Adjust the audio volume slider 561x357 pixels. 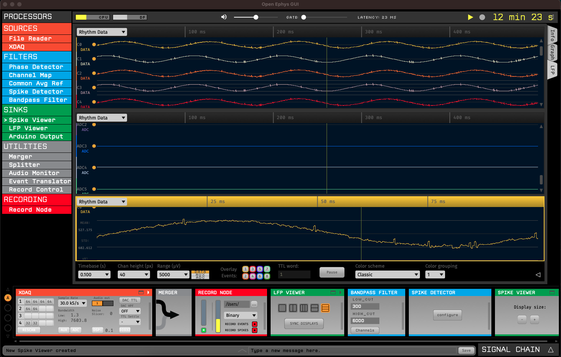click(256, 17)
